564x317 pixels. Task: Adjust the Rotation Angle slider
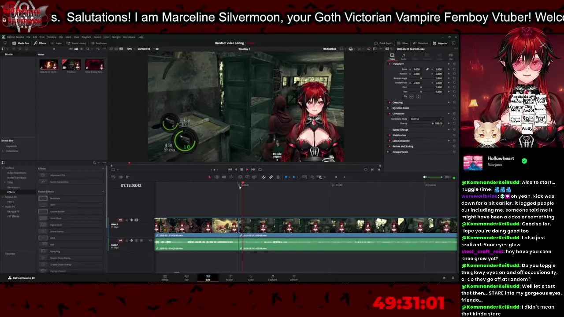[x=421, y=78]
